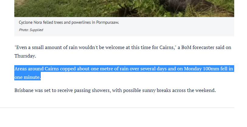
Task: Click the highlighted paragraph about Cairns rain
Action: pos(124,73)
